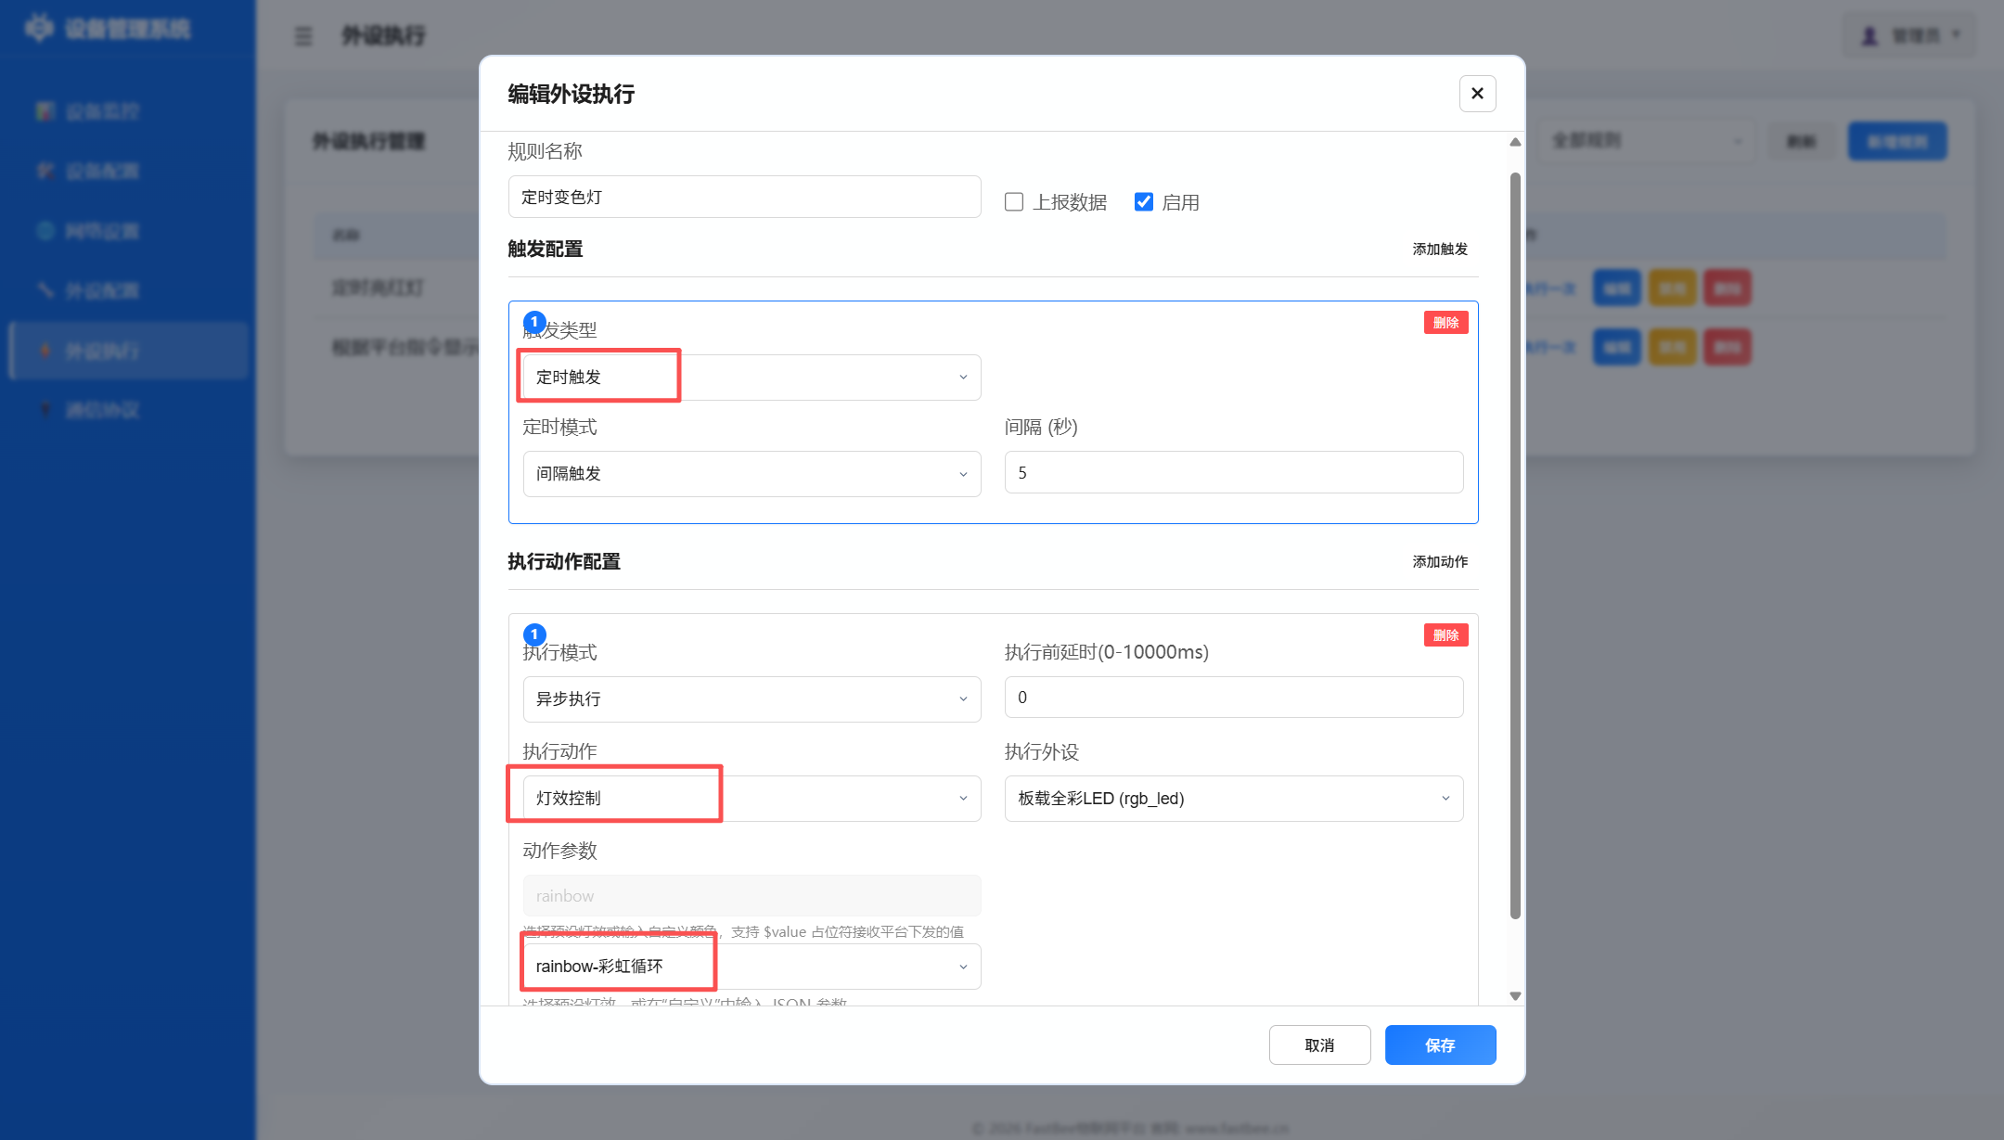Click the 规则名称 input containing 定时变色灯
This screenshot has height=1140, width=2004.
coord(744,197)
